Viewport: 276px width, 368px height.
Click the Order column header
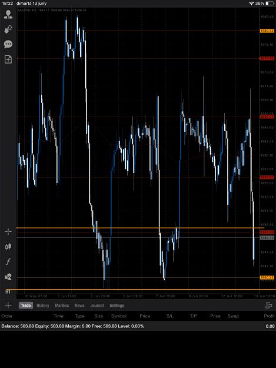(x=7, y=316)
